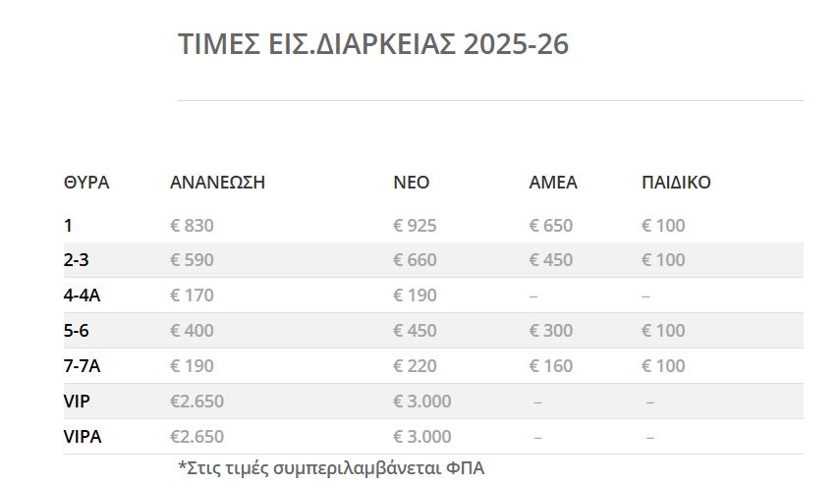Click the VIPA row label
Viewport: 840px width, 485px height.
point(83,436)
